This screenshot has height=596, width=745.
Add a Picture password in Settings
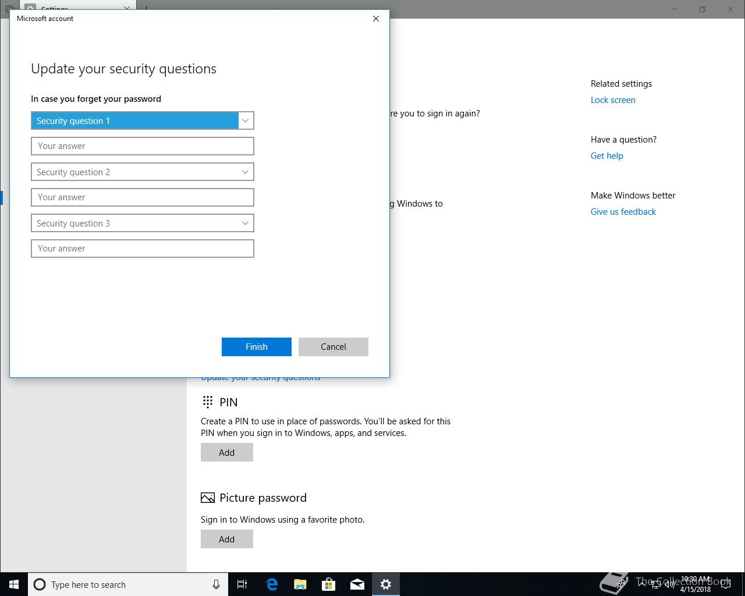coord(227,539)
